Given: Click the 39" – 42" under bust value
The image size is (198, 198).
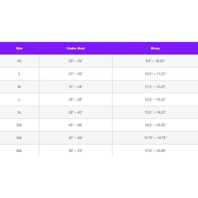Looking at the screenshot, I should tap(76, 112).
